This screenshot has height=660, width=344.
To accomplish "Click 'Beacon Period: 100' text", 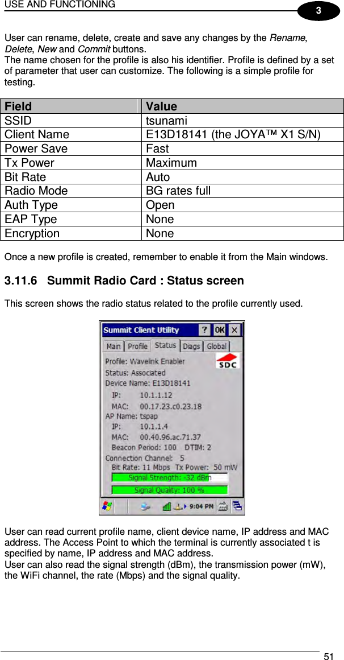I will coord(144,447).
